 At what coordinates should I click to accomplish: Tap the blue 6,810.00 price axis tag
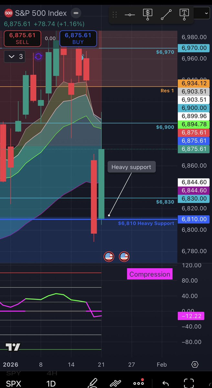pyautogui.click(x=194, y=219)
